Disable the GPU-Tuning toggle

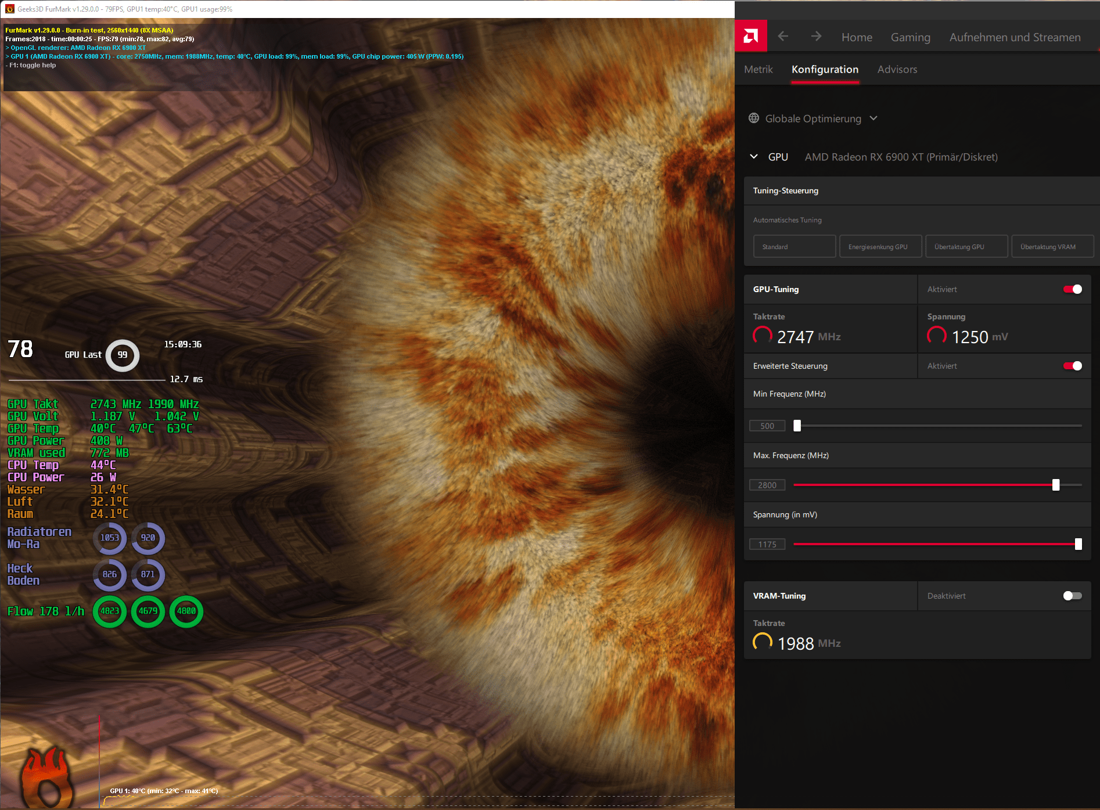click(1072, 289)
